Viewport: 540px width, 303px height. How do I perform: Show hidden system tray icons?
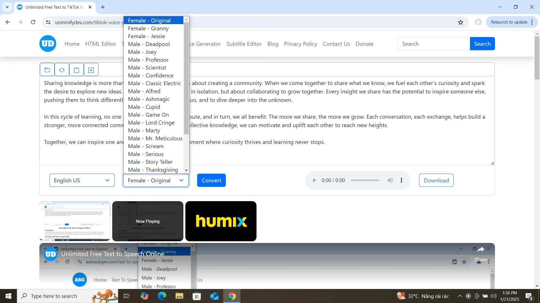460,296
